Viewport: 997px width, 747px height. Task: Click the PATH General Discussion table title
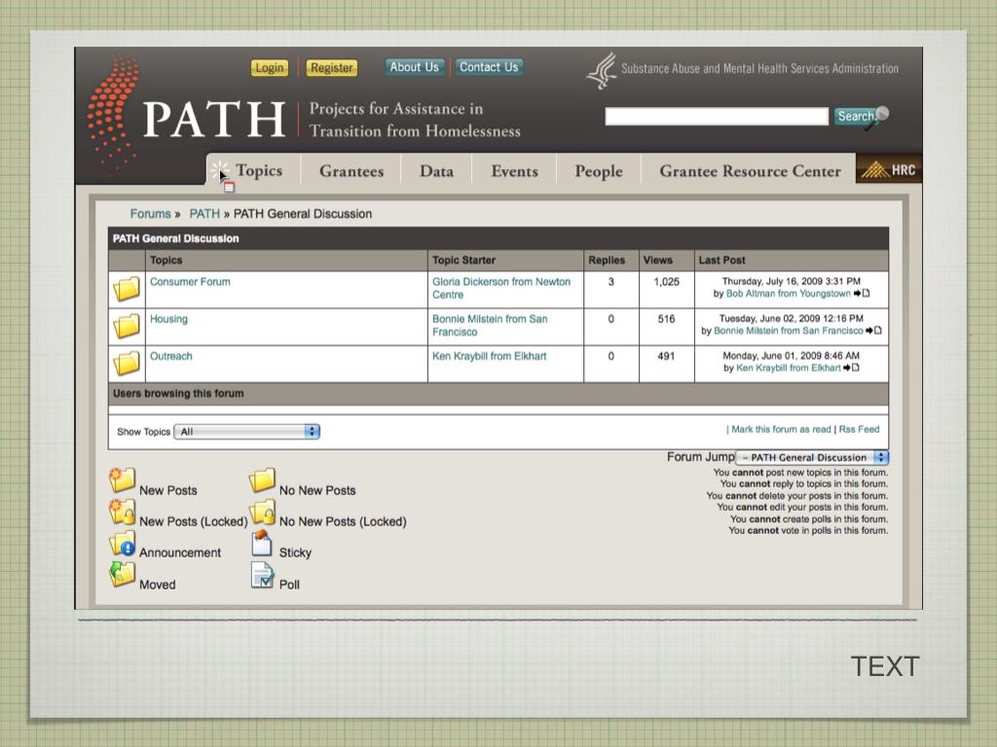[x=175, y=238]
